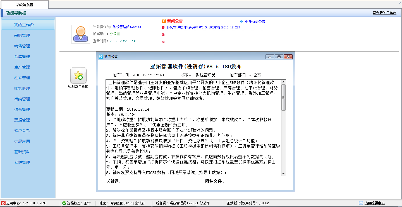Open the 销售管理 navigation menu

tap(22, 46)
